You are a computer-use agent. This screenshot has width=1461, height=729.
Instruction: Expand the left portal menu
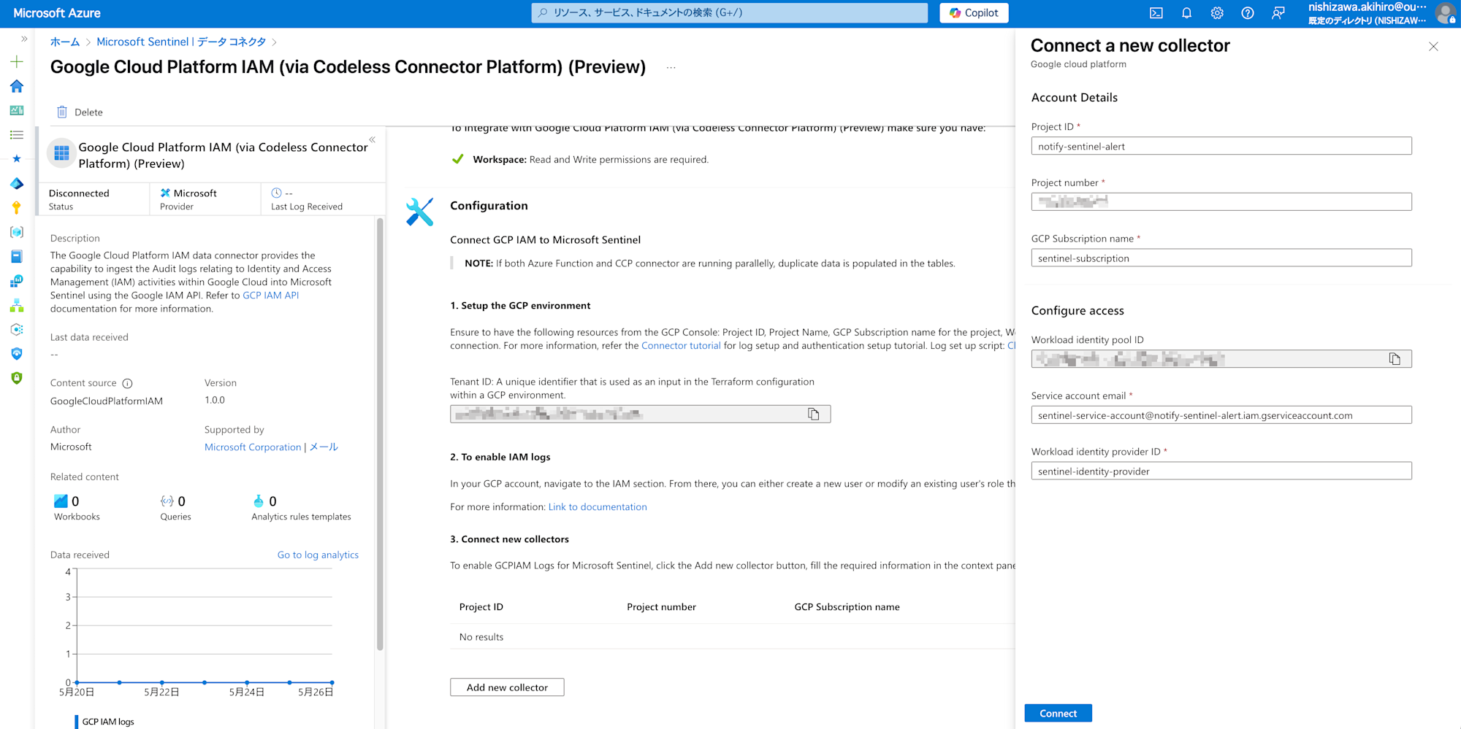(24, 39)
